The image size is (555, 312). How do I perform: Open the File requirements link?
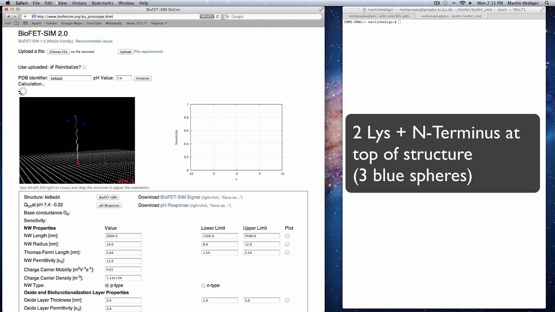[148, 52]
